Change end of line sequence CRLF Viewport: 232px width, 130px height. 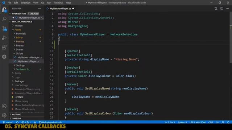click(x=211, y=122)
